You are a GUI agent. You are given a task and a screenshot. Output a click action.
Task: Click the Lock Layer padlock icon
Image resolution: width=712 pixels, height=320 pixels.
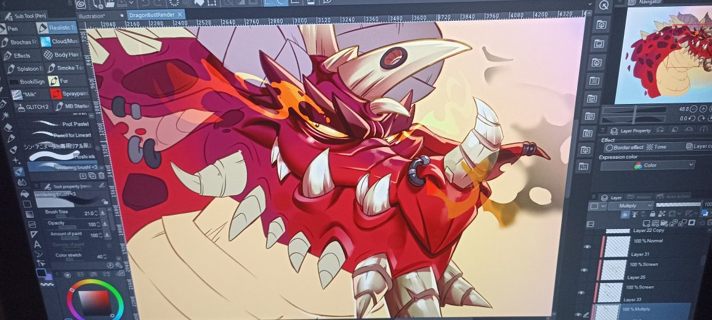(x=652, y=214)
